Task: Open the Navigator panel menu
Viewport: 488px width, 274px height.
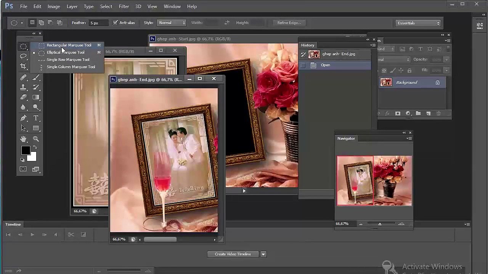Action: pos(409,139)
